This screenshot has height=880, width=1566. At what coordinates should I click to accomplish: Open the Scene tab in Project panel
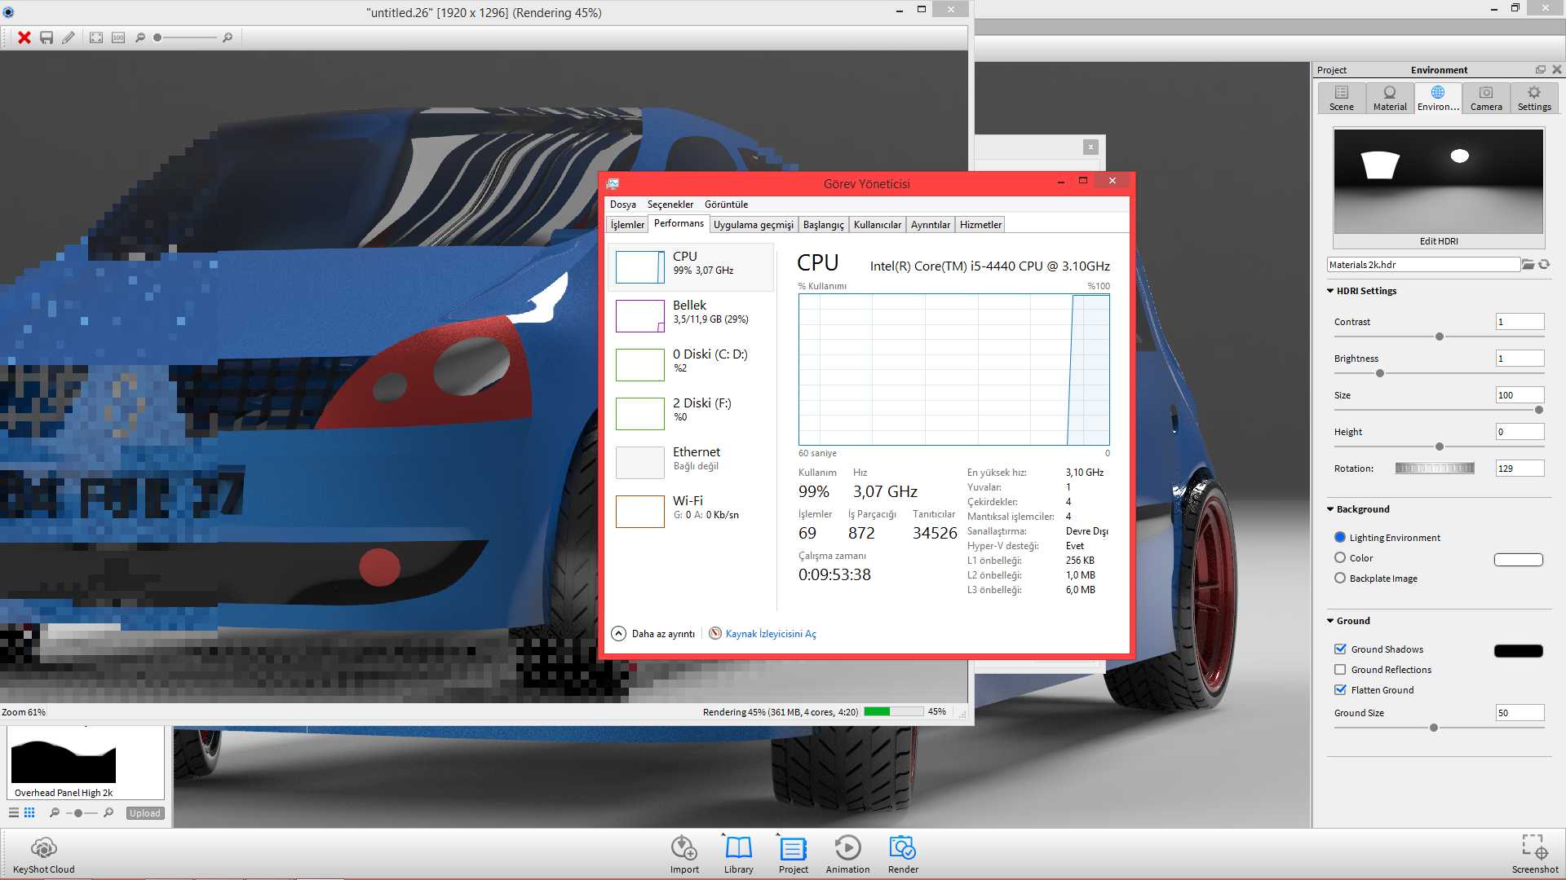(x=1342, y=98)
